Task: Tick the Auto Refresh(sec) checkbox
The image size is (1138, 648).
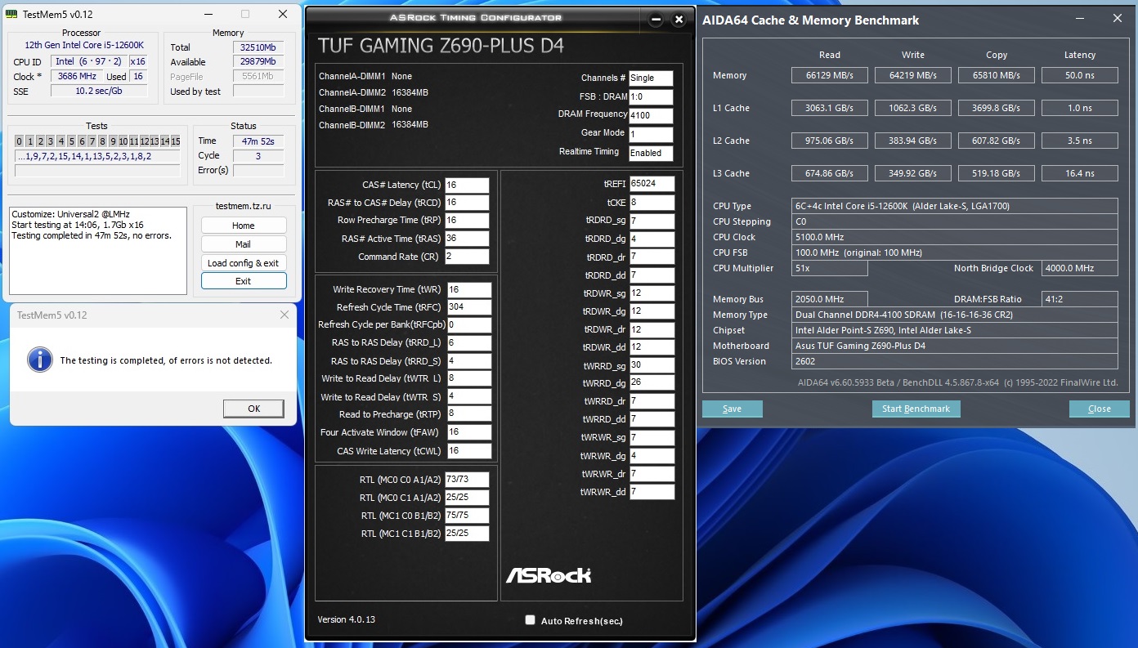Action: [530, 620]
